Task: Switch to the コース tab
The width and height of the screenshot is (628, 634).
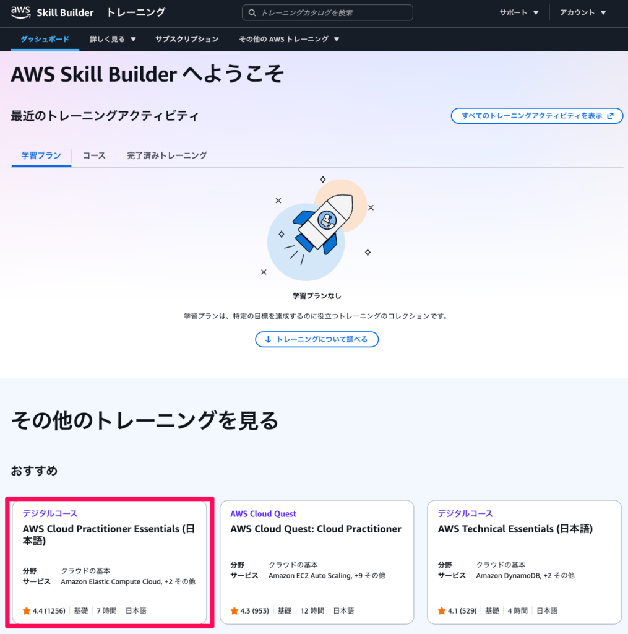Action: [94, 155]
